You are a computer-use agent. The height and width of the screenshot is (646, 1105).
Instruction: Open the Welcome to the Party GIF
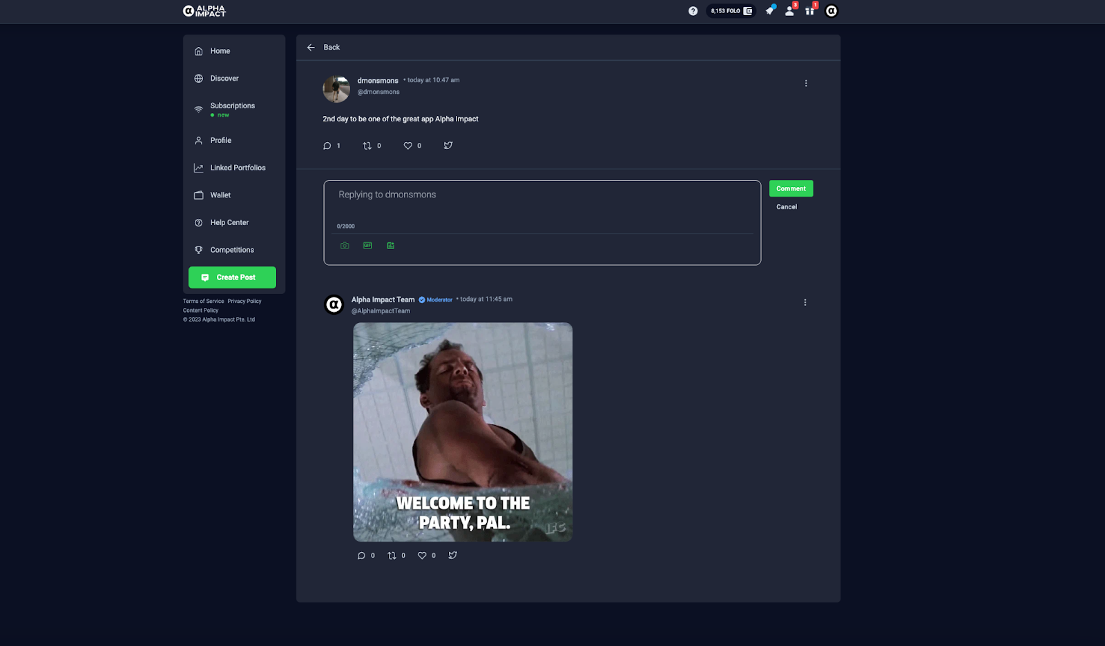click(x=463, y=432)
